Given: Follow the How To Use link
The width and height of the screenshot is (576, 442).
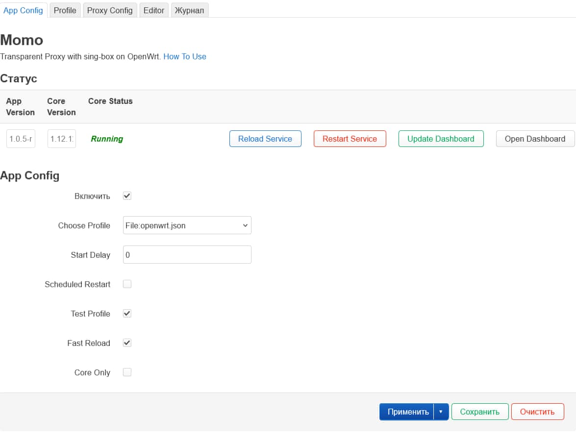Looking at the screenshot, I should coord(185,56).
